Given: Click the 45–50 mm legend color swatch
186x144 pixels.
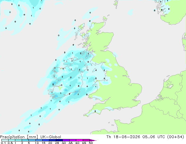Looking at the screenshot, I should [86, 140].
